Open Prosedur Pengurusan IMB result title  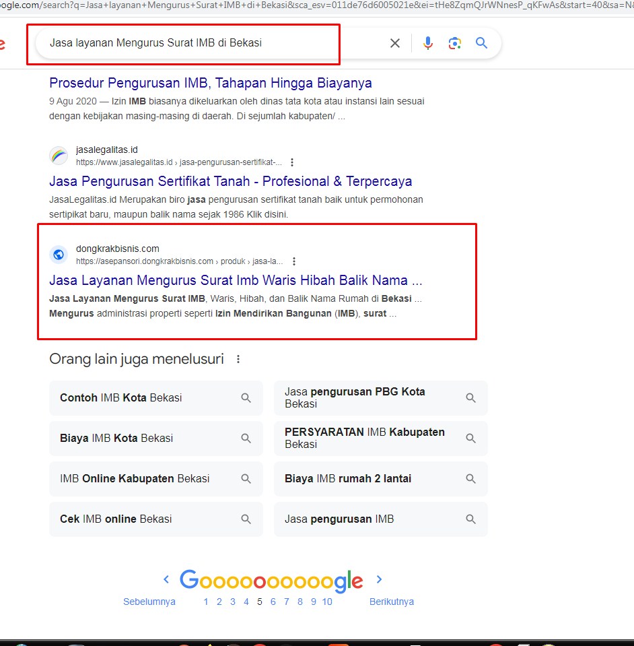pos(210,83)
